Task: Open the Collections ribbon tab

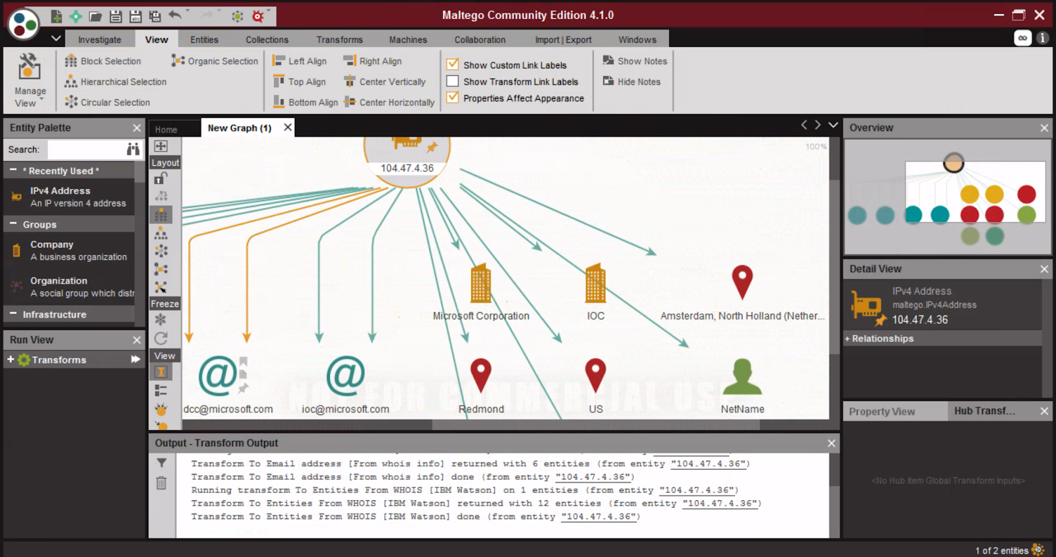Action: (x=267, y=40)
